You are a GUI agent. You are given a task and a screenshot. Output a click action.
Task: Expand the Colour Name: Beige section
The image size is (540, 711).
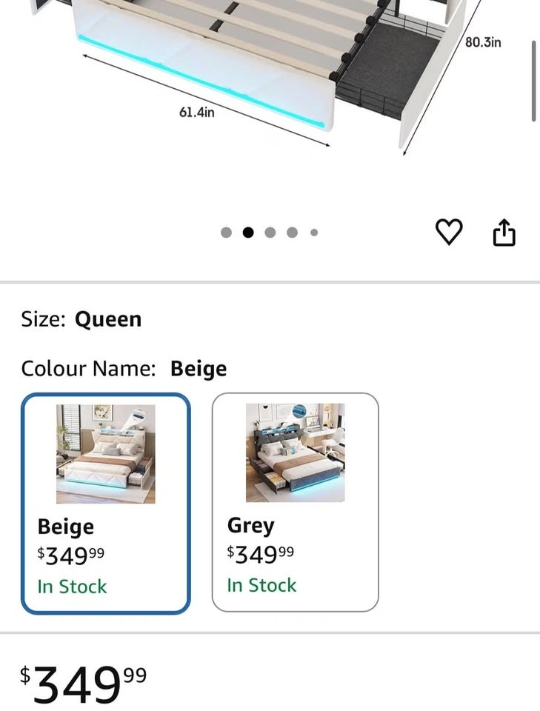tap(124, 369)
